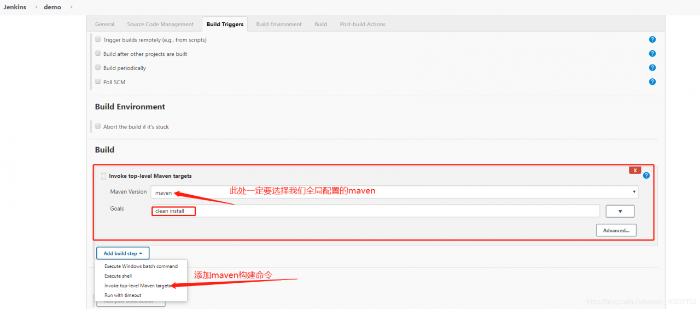Switch to the General tab

click(x=104, y=24)
